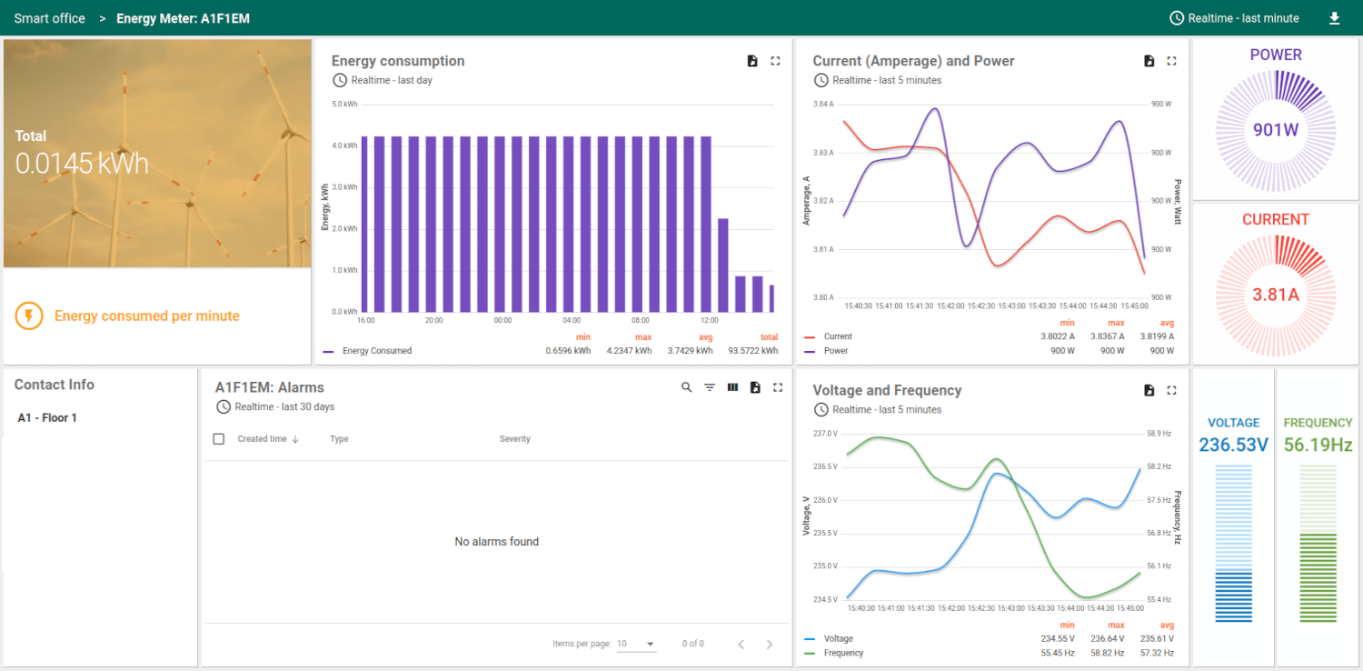This screenshot has height=671, width=1363.
Task: Click the avg value 3.7429 kWh
Action: coord(690,351)
